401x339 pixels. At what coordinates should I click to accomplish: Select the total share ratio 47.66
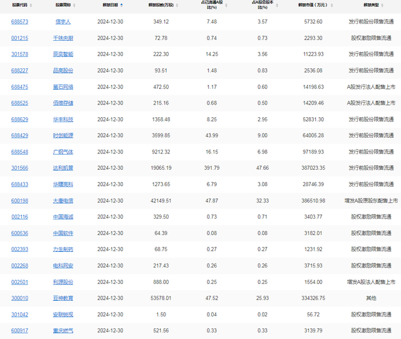263,168
